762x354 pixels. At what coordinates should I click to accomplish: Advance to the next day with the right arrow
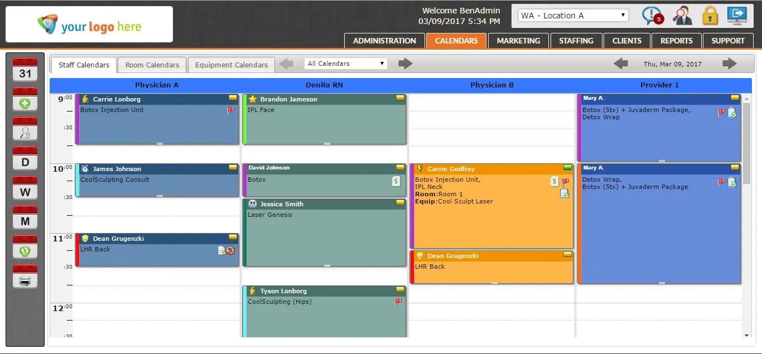729,64
